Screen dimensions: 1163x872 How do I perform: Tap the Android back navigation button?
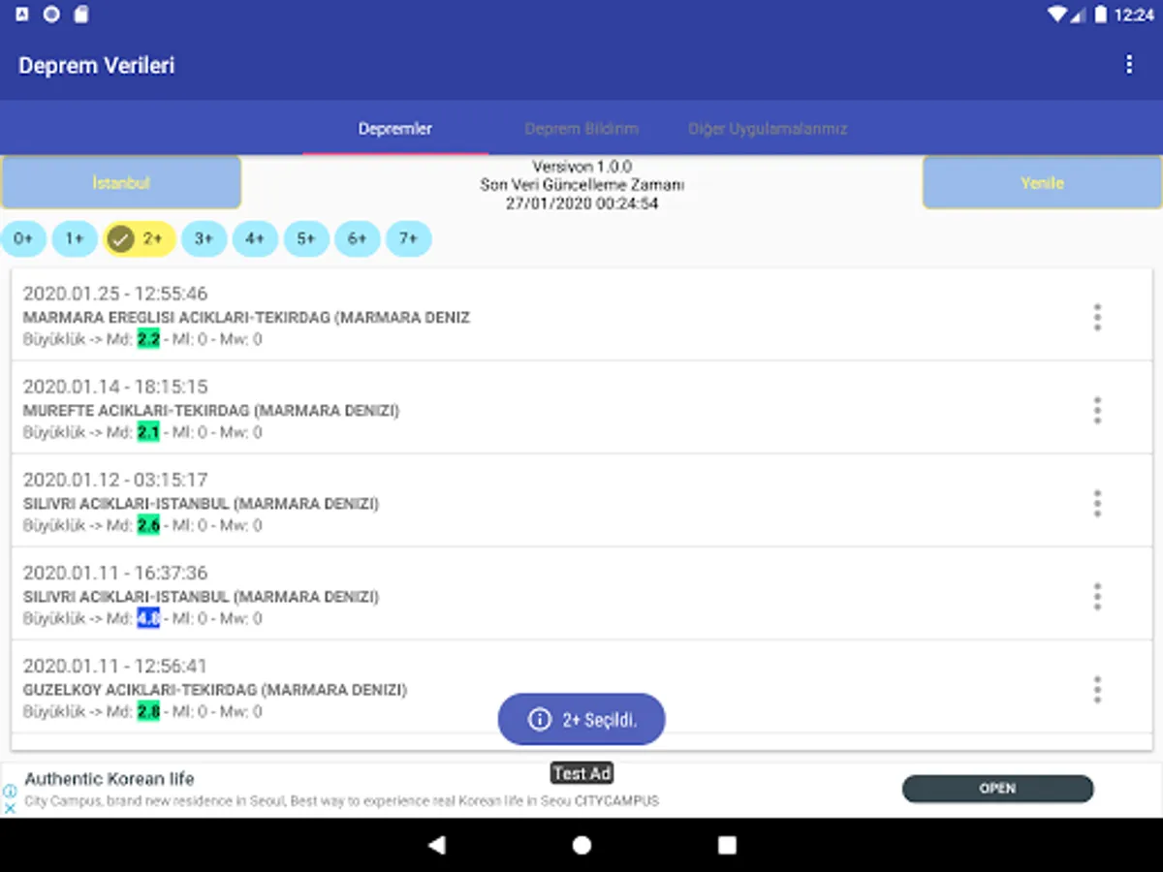[x=436, y=845]
